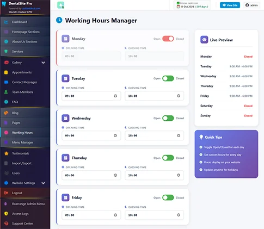Click the Services tooth icon

click(6, 51)
